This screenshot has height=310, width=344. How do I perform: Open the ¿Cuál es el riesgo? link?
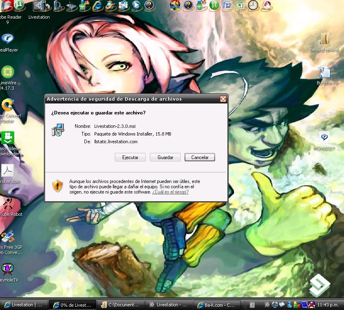pyautogui.click(x=171, y=192)
